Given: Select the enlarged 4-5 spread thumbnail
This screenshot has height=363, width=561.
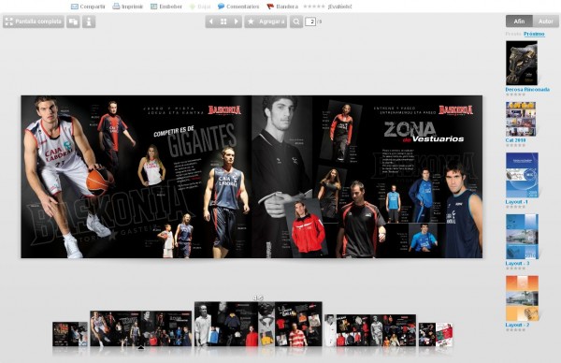Looking at the screenshot, I should coord(258,324).
